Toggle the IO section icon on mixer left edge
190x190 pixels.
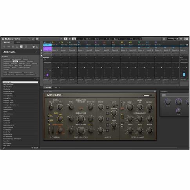click(42, 50)
